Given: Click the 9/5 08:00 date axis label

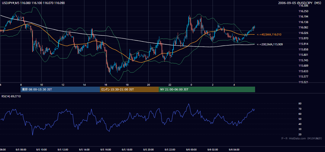Looking at the screenshot, I should pyautogui.click(x=21, y=149).
